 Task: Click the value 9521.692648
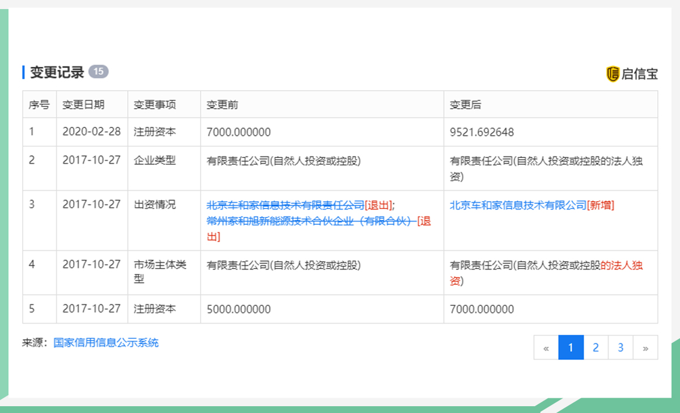482,132
